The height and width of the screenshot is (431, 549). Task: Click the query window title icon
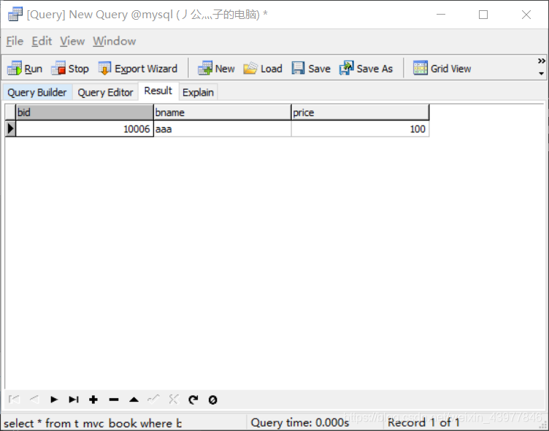click(x=15, y=15)
